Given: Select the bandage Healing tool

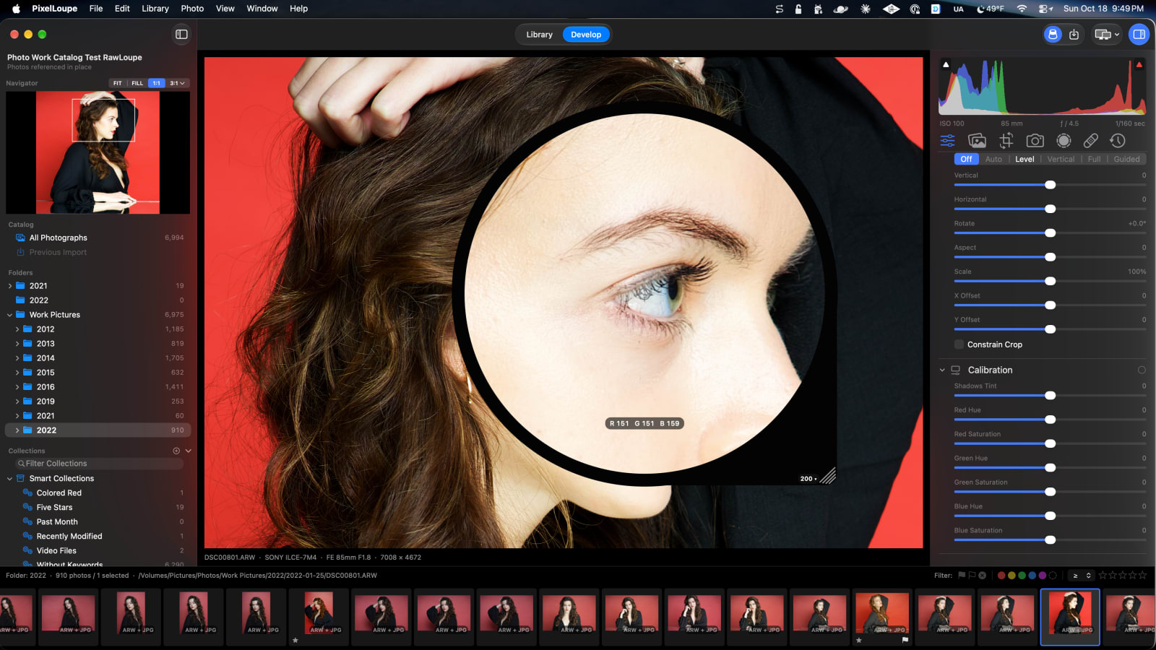Looking at the screenshot, I should pos(1091,141).
